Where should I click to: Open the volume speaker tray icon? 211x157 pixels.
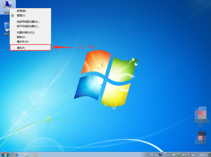pyautogui.click(x=194, y=155)
